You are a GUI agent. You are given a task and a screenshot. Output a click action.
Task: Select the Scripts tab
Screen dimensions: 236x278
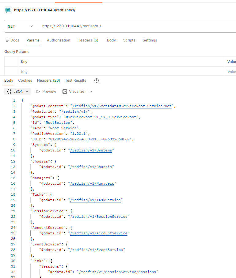(129, 40)
